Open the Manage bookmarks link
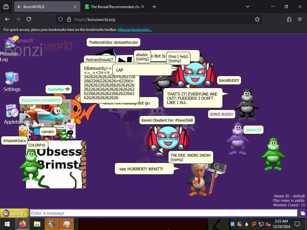Screen dimensions: 307x230 [135, 30]
